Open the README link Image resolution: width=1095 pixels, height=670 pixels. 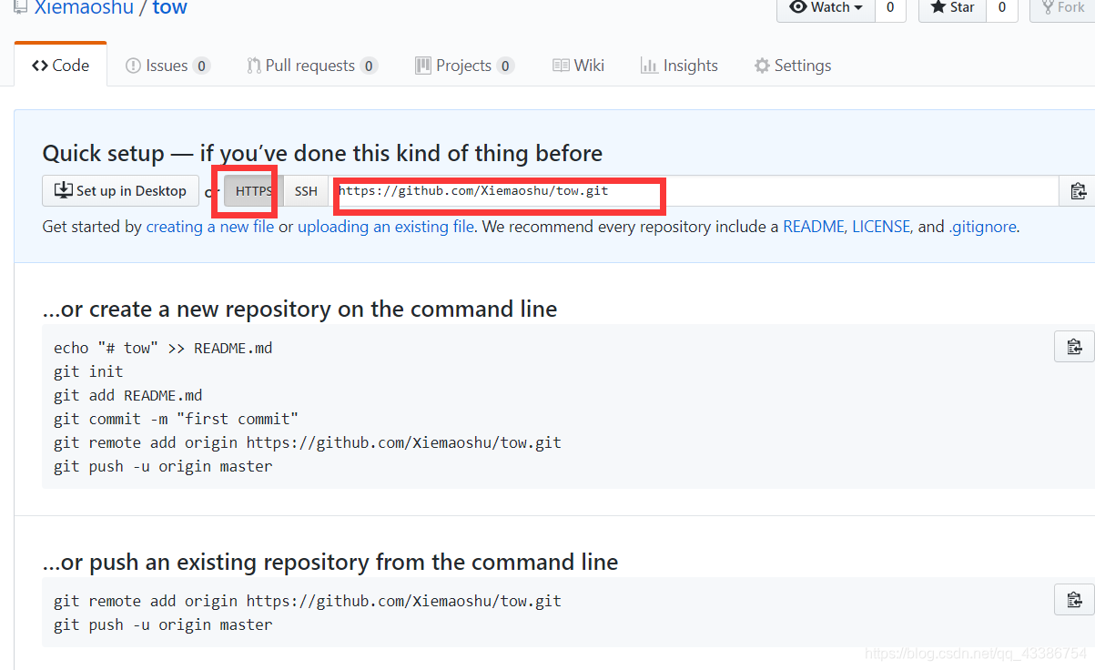[x=814, y=227]
